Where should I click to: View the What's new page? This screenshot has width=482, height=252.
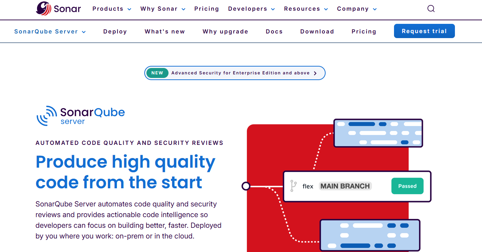point(165,32)
